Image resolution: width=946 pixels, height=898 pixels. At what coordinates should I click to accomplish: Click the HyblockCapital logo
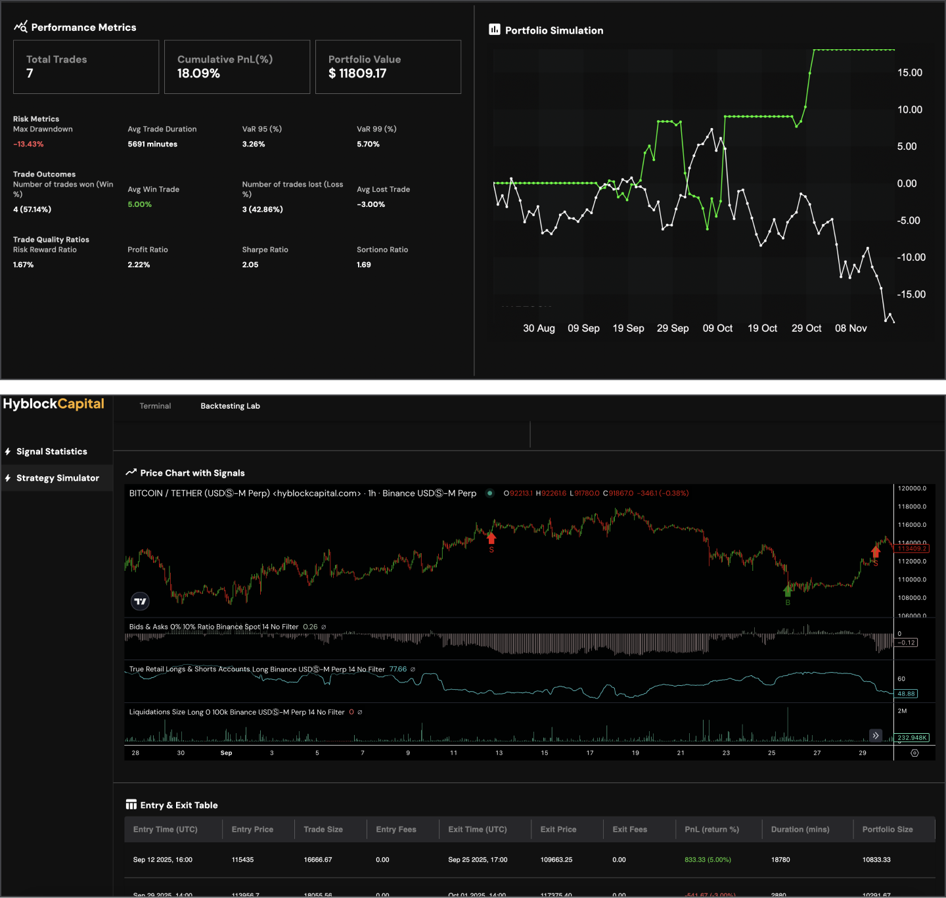tap(54, 403)
